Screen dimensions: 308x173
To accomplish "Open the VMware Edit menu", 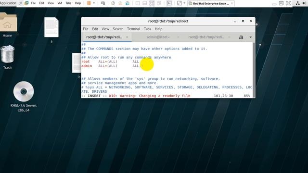I will click(42, 3).
